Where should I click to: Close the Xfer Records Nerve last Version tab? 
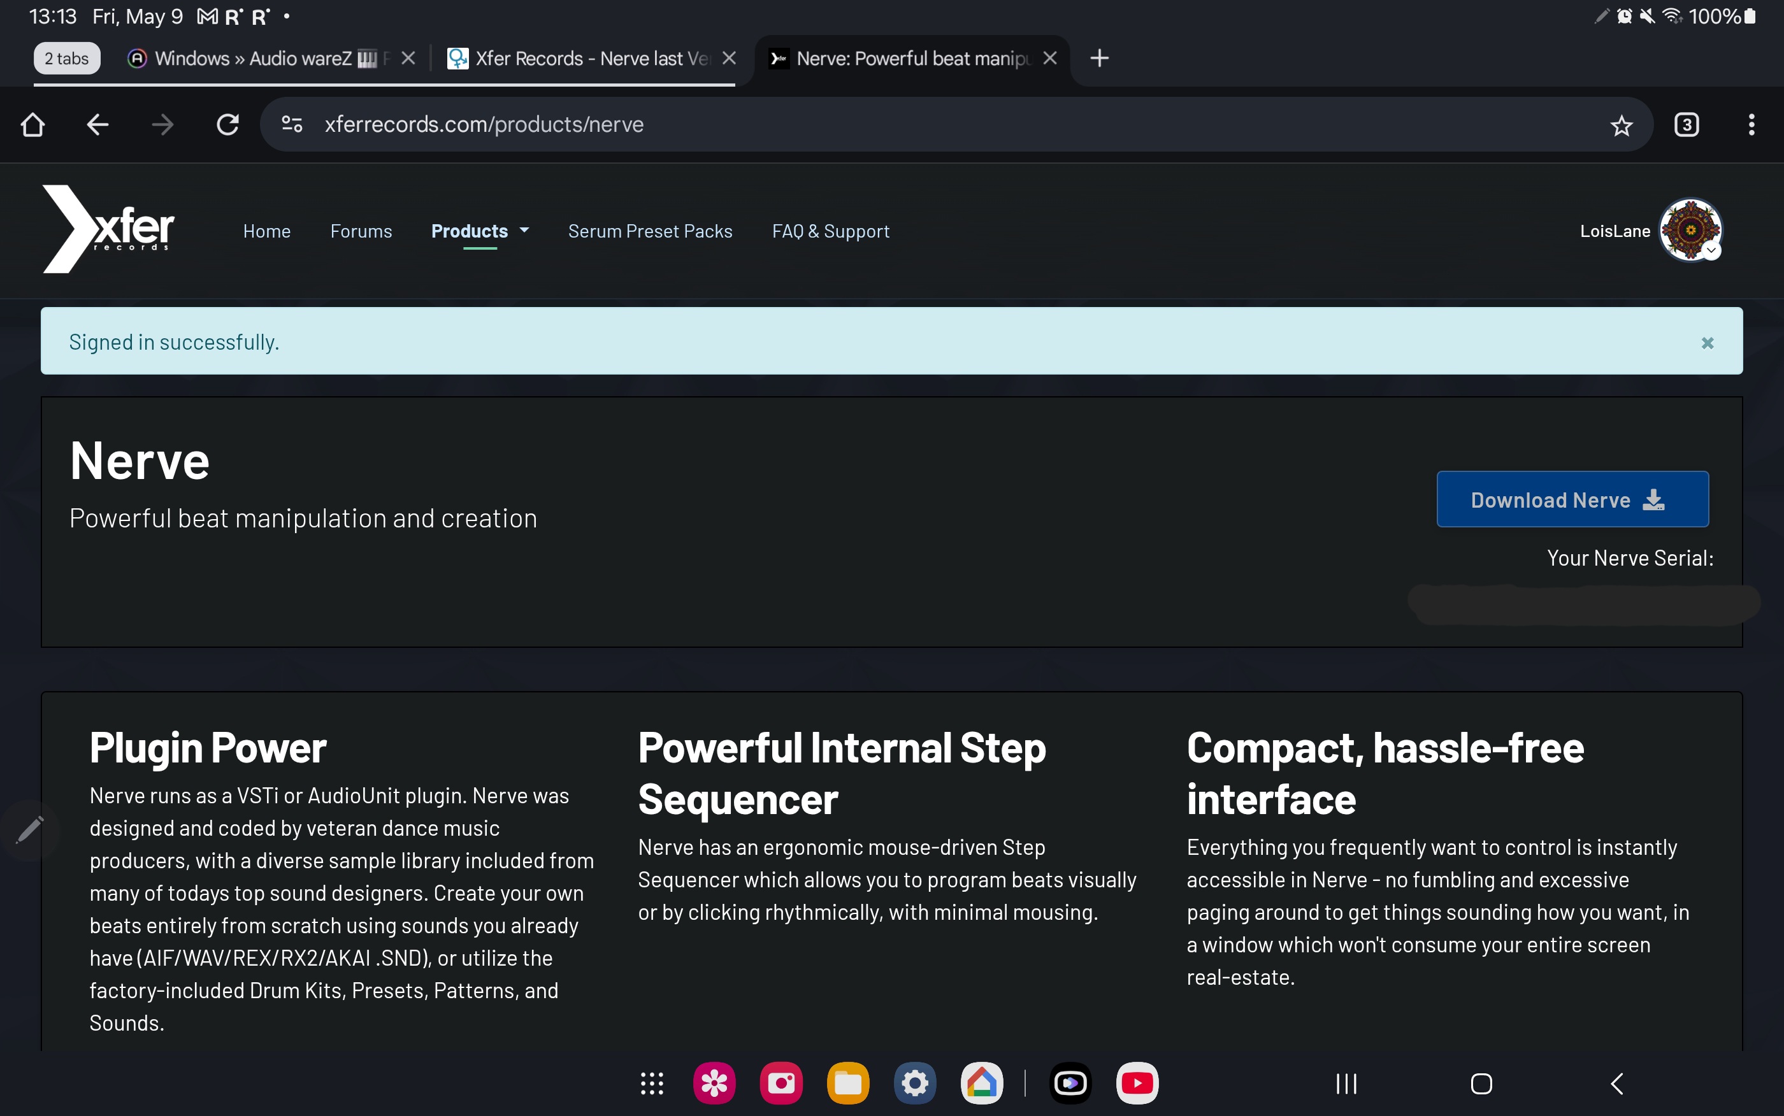730,59
